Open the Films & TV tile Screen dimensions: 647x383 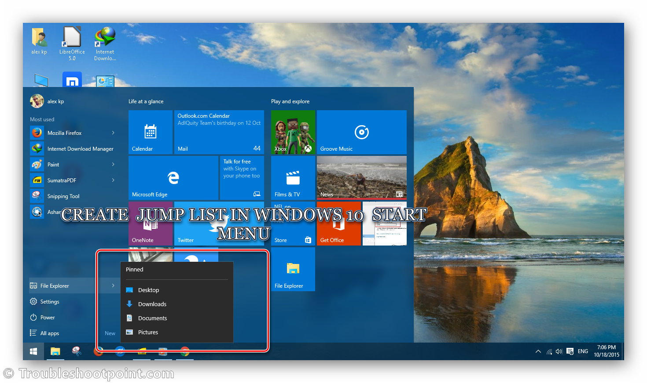(293, 178)
